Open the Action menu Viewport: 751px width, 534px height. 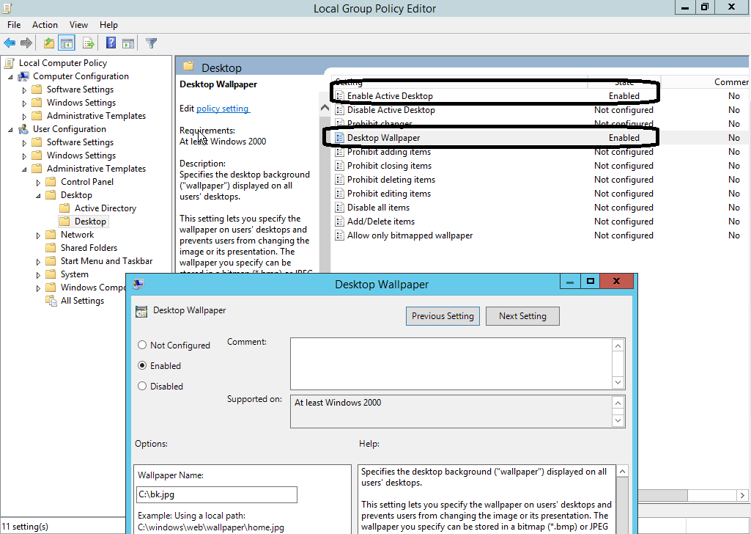45,25
